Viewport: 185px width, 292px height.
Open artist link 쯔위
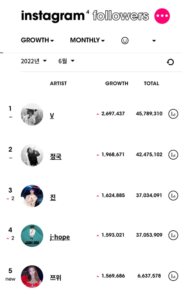(56, 278)
